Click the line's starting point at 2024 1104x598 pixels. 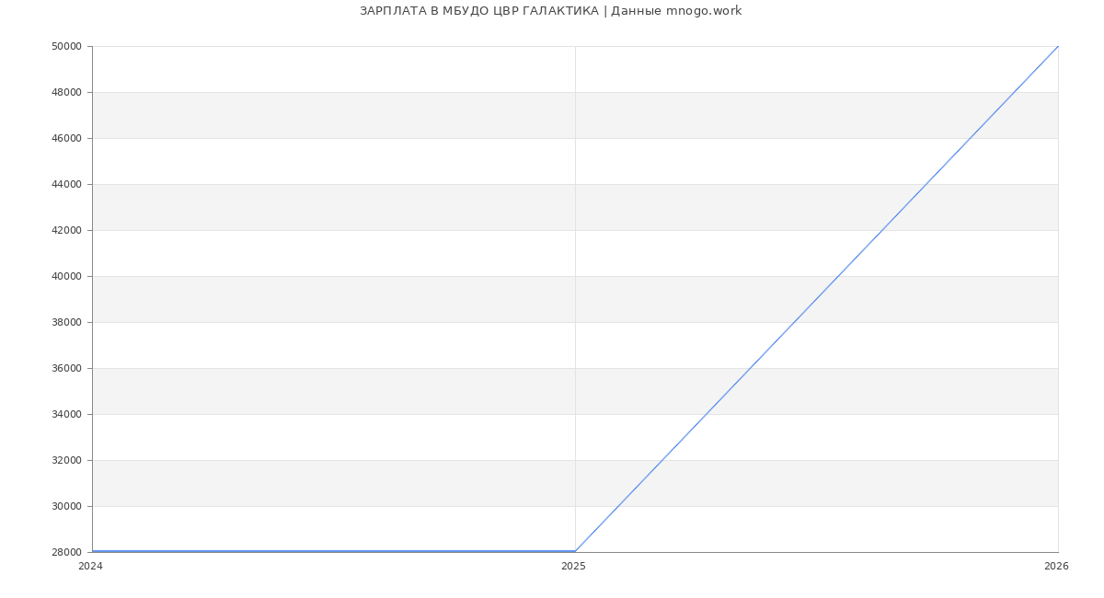(x=93, y=551)
